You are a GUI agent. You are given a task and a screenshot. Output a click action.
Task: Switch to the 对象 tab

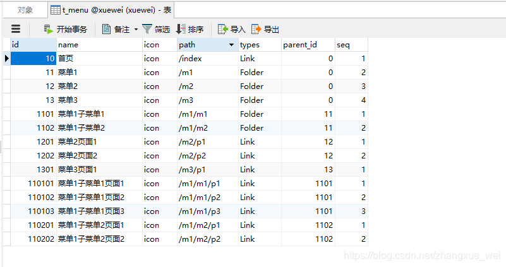pos(25,10)
